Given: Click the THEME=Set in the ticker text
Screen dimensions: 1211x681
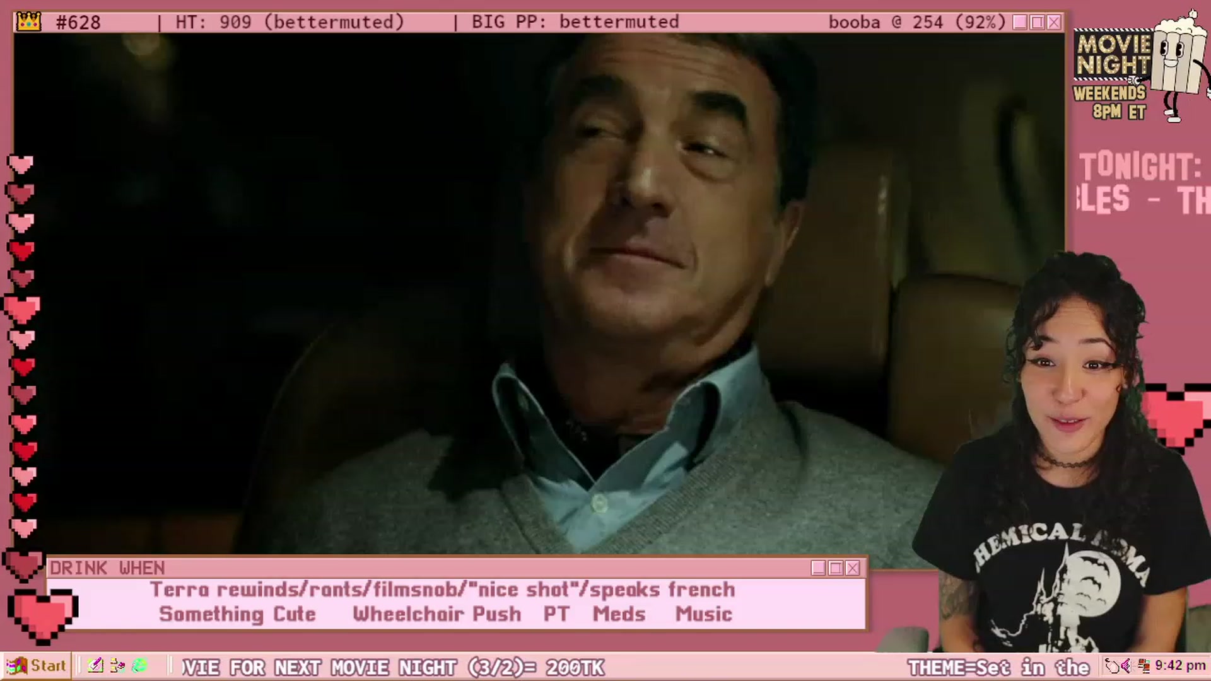Looking at the screenshot, I should [x=998, y=667].
